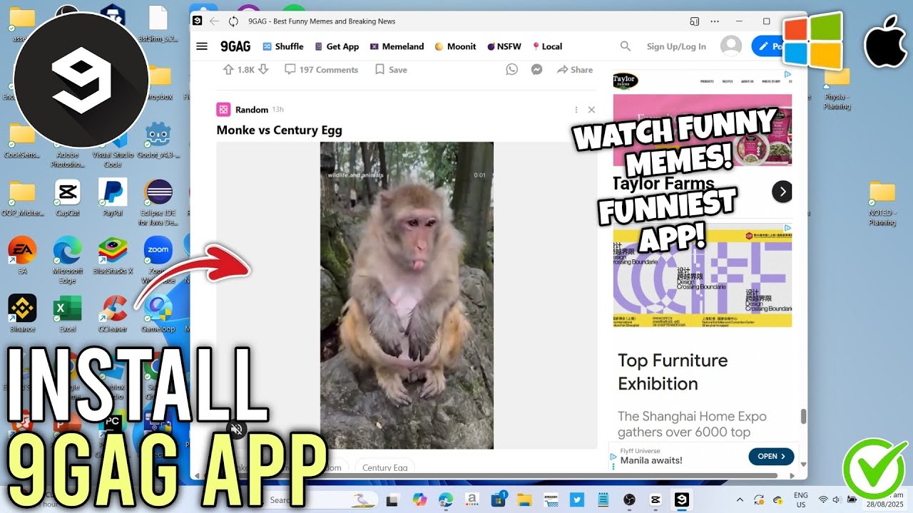Screen dimensions: 913x513
Task: Open more options on Random post
Action: tap(576, 110)
